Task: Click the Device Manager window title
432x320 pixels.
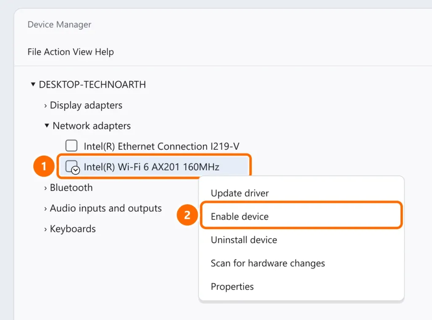Action: (x=59, y=24)
